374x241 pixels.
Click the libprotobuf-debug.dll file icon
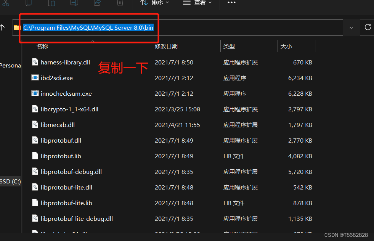point(35,171)
